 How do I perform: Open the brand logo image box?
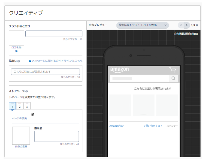(x=16, y=38)
